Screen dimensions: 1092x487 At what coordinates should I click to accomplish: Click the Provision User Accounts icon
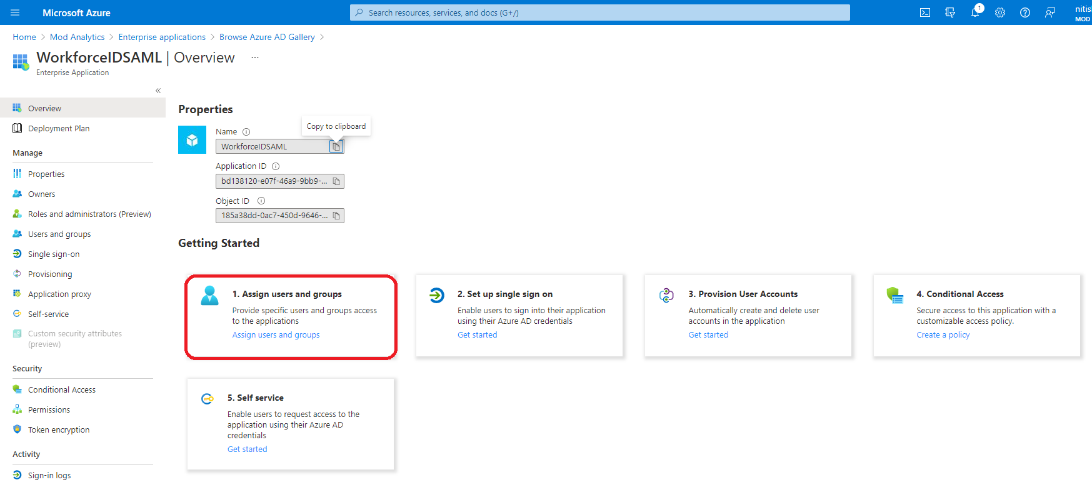pyautogui.click(x=666, y=295)
